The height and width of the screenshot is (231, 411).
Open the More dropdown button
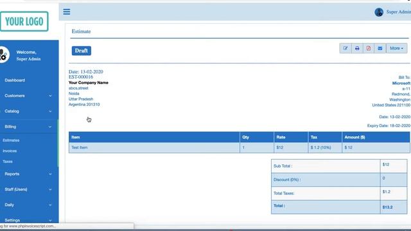pyautogui.click(x=396, y=48)
